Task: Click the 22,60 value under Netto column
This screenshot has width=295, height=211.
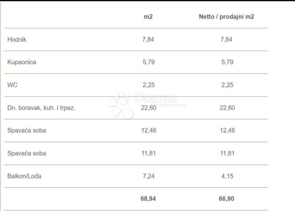Action: [x=226, y=108]
